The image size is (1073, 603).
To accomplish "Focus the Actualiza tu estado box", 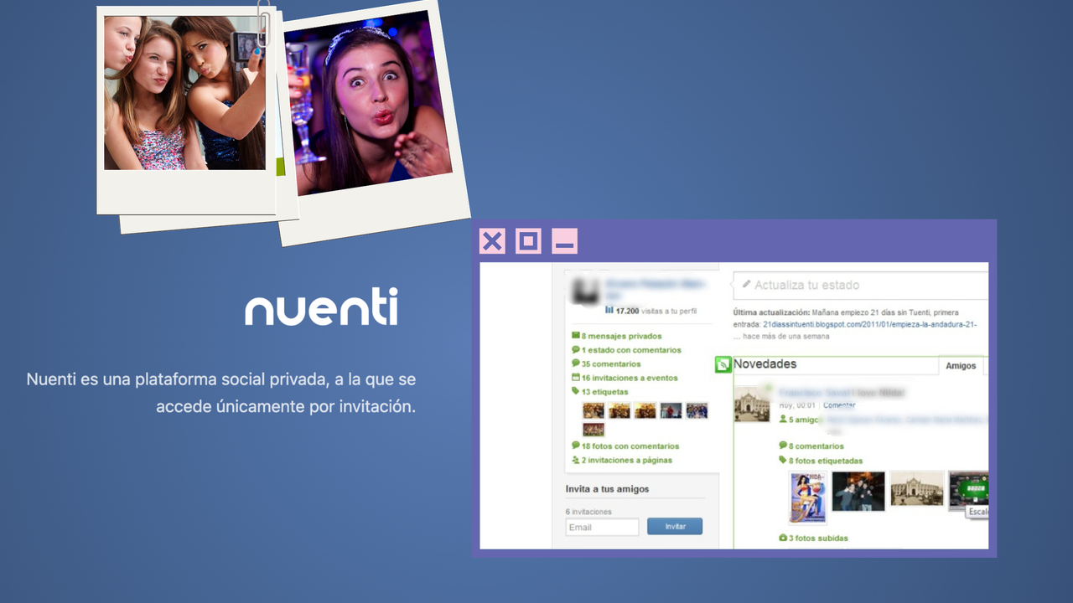I will point(863,285).
